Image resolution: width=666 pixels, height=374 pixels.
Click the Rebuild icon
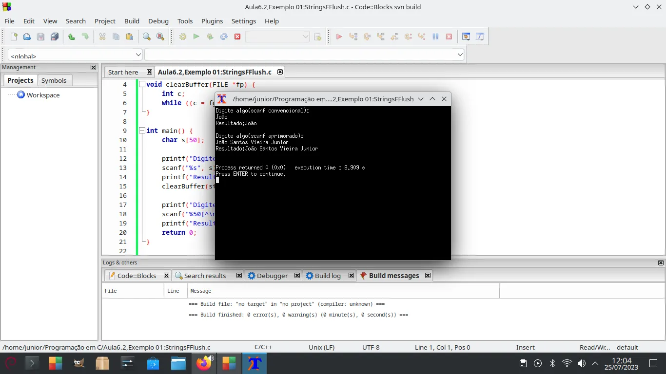(224, 37)
